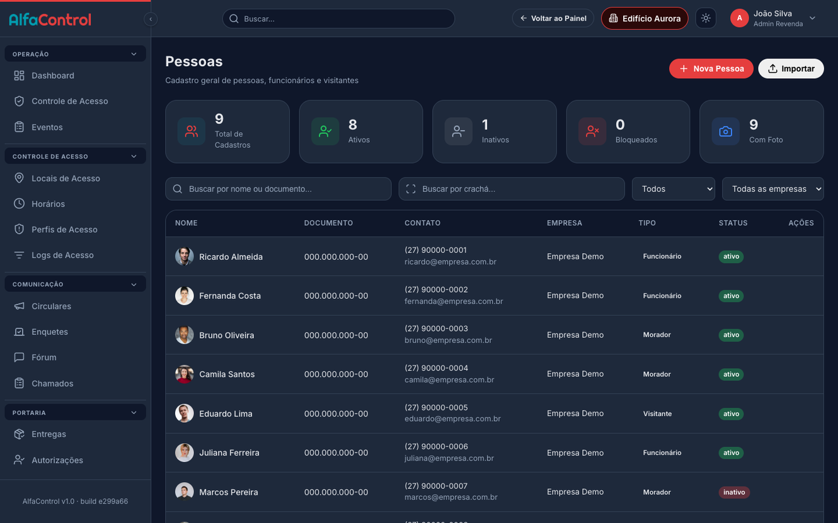
Task: Click Bruno Oliveira's profile photo
Action: click(185, 335)
